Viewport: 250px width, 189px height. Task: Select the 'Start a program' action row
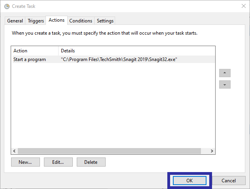[114, 59]
